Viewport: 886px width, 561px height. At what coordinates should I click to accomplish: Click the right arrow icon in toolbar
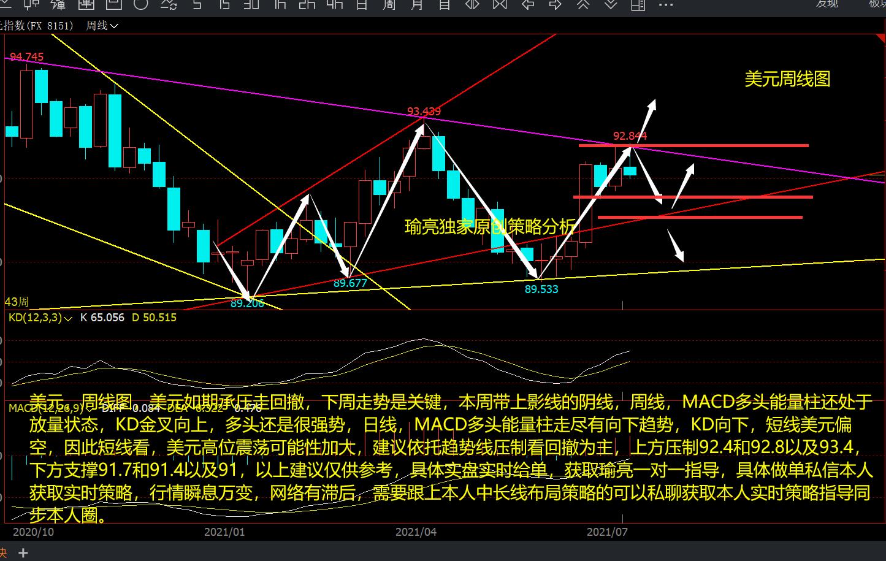[556, 5]
